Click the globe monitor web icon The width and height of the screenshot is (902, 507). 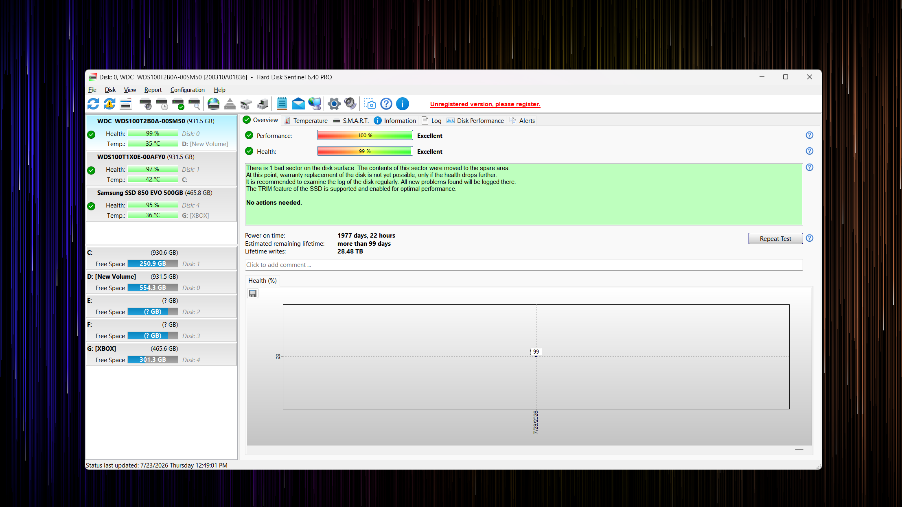point(315,104)
